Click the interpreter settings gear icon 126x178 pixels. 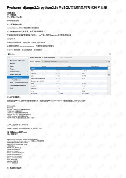click(109, 61)
